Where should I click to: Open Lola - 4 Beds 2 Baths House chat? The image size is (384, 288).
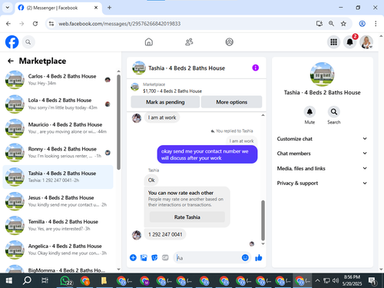coord(58,104)
